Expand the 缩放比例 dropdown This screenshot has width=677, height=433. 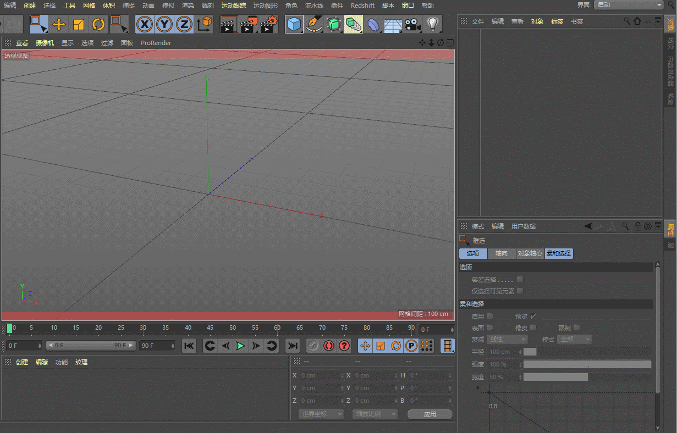pos(375,414)
